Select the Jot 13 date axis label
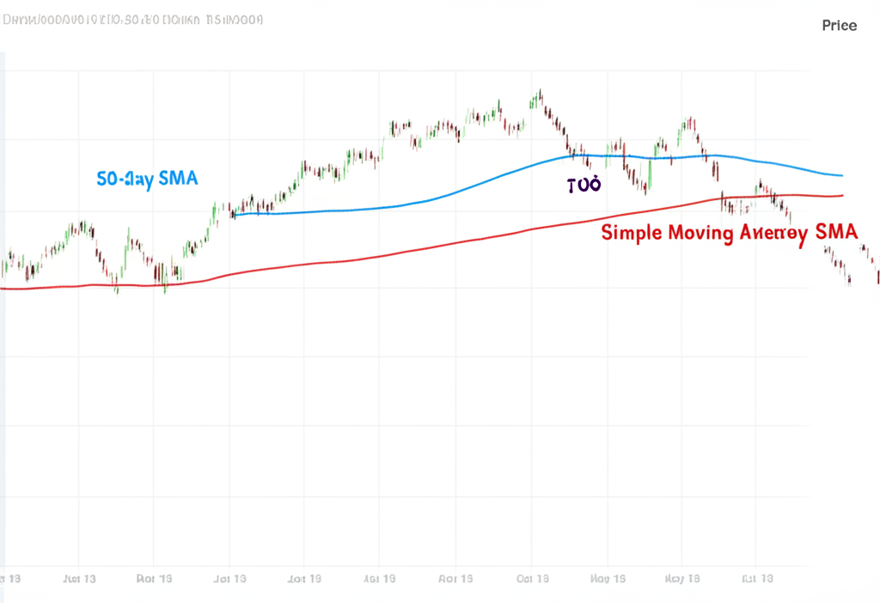Viewport: 880px width, 603px height. pyautogui.click(x=231, y=579)
